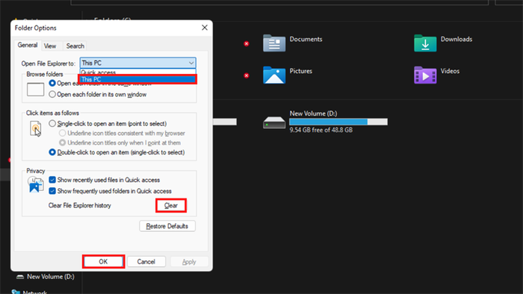523x294 pixels.
Task: Toggle Show recently used files in Quick access
Action: (x=105, y=180)
